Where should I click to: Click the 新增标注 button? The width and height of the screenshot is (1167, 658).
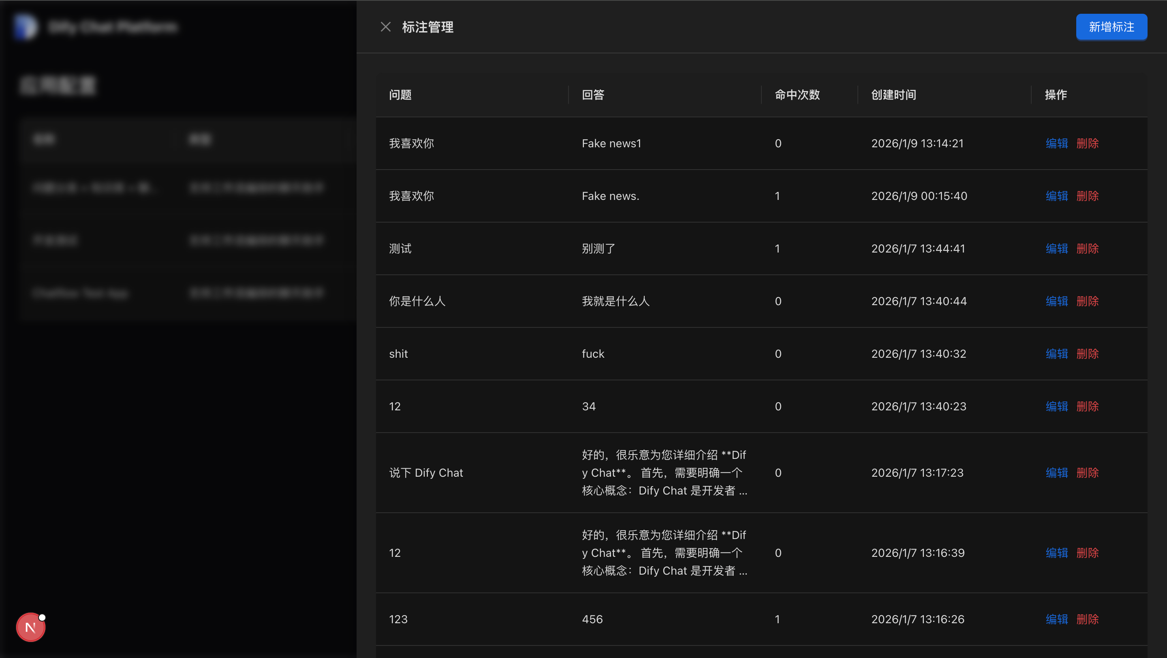click(1111, 27)
